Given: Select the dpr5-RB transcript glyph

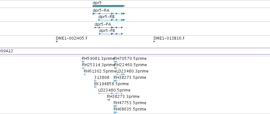Looking at the screenshot, I should 112,20.
